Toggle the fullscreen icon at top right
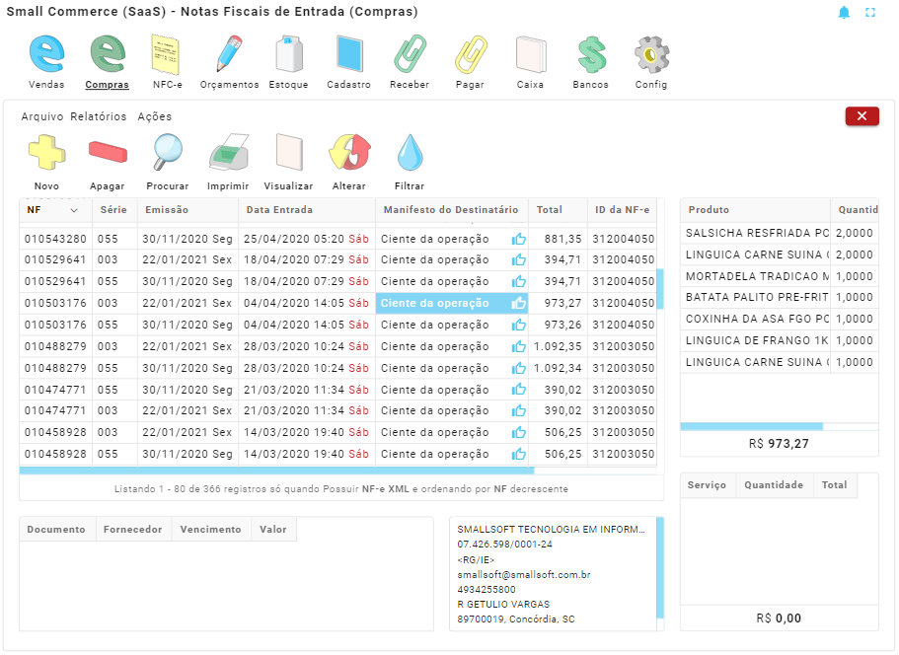This screenshot has height=655, width=899. coord(870,13)
